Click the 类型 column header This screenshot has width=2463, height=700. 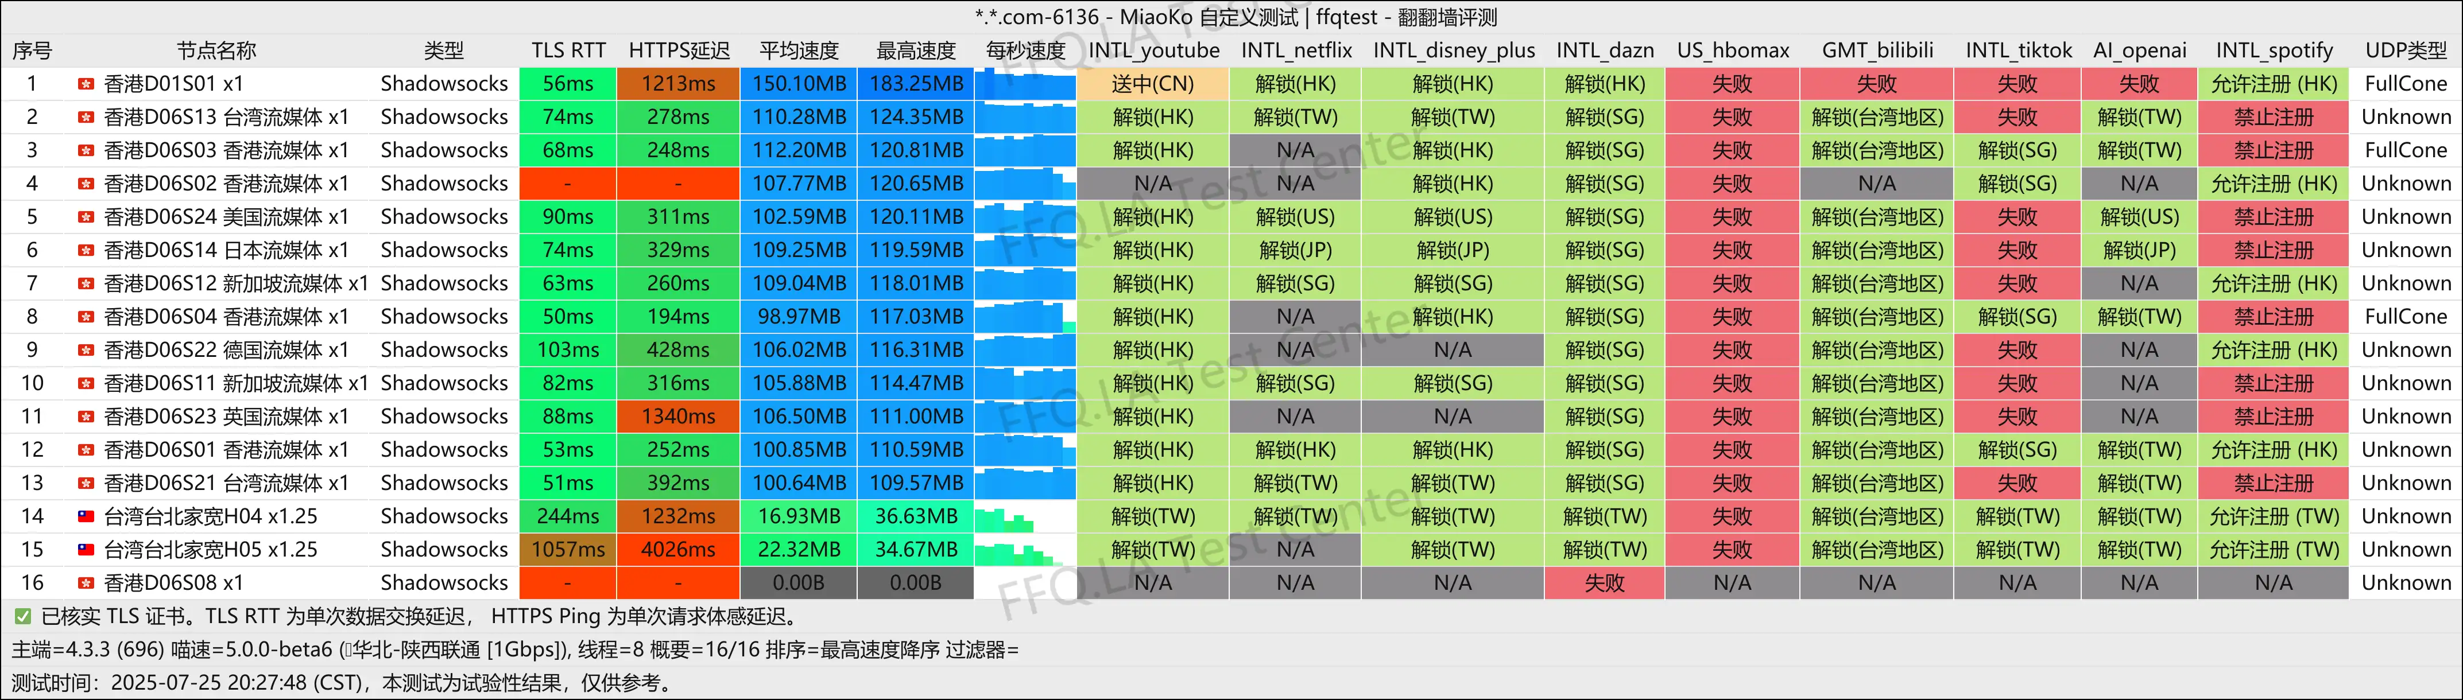pyautogui.click(x=444, y=50)
